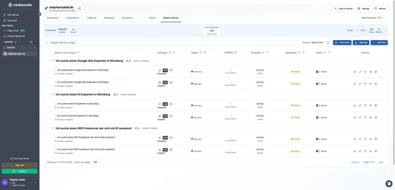Viewport: 395px width, 190px height.
Task: Expand the Stephan Zabel user menu
Action: [x=36, y=182]
